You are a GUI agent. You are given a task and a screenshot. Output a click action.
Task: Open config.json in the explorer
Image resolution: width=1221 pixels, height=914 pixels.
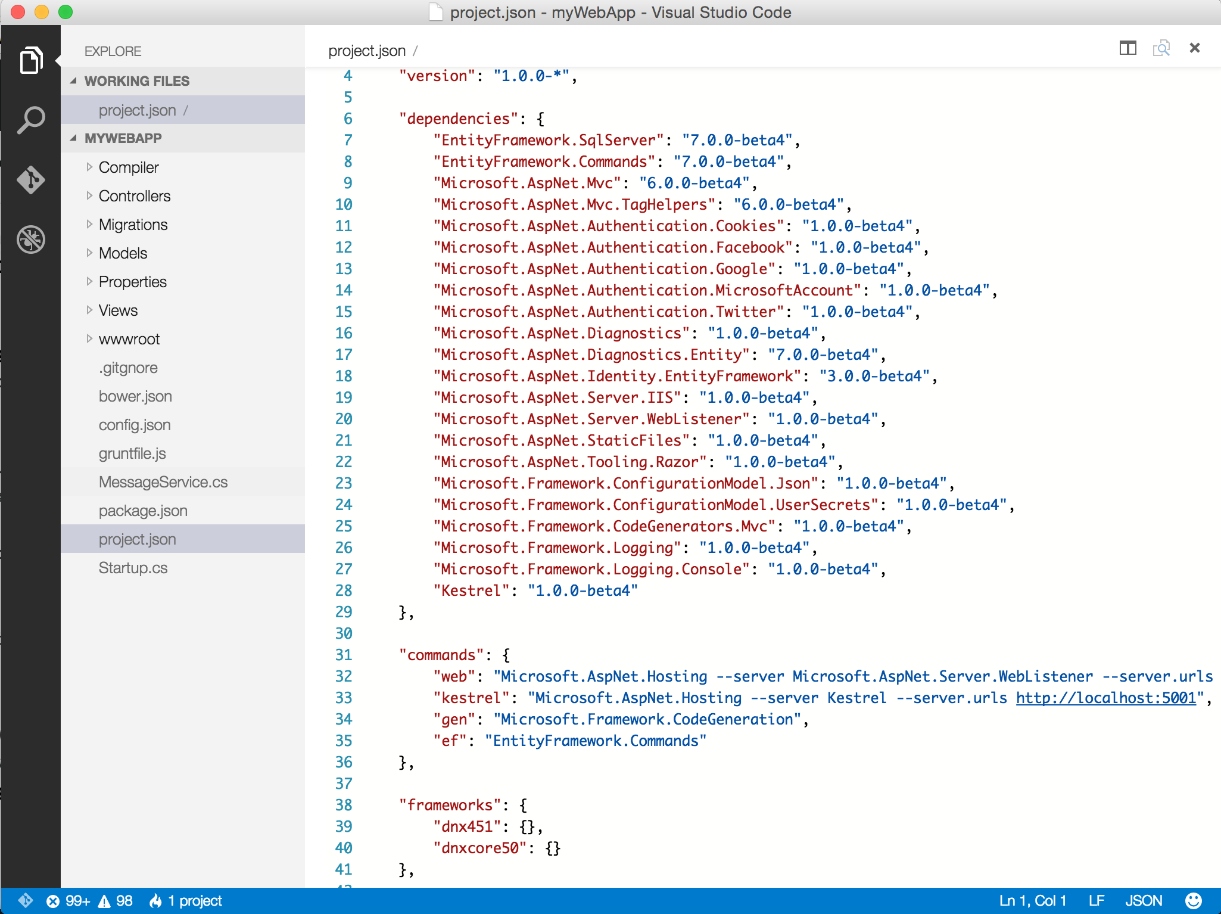(183, 425)
